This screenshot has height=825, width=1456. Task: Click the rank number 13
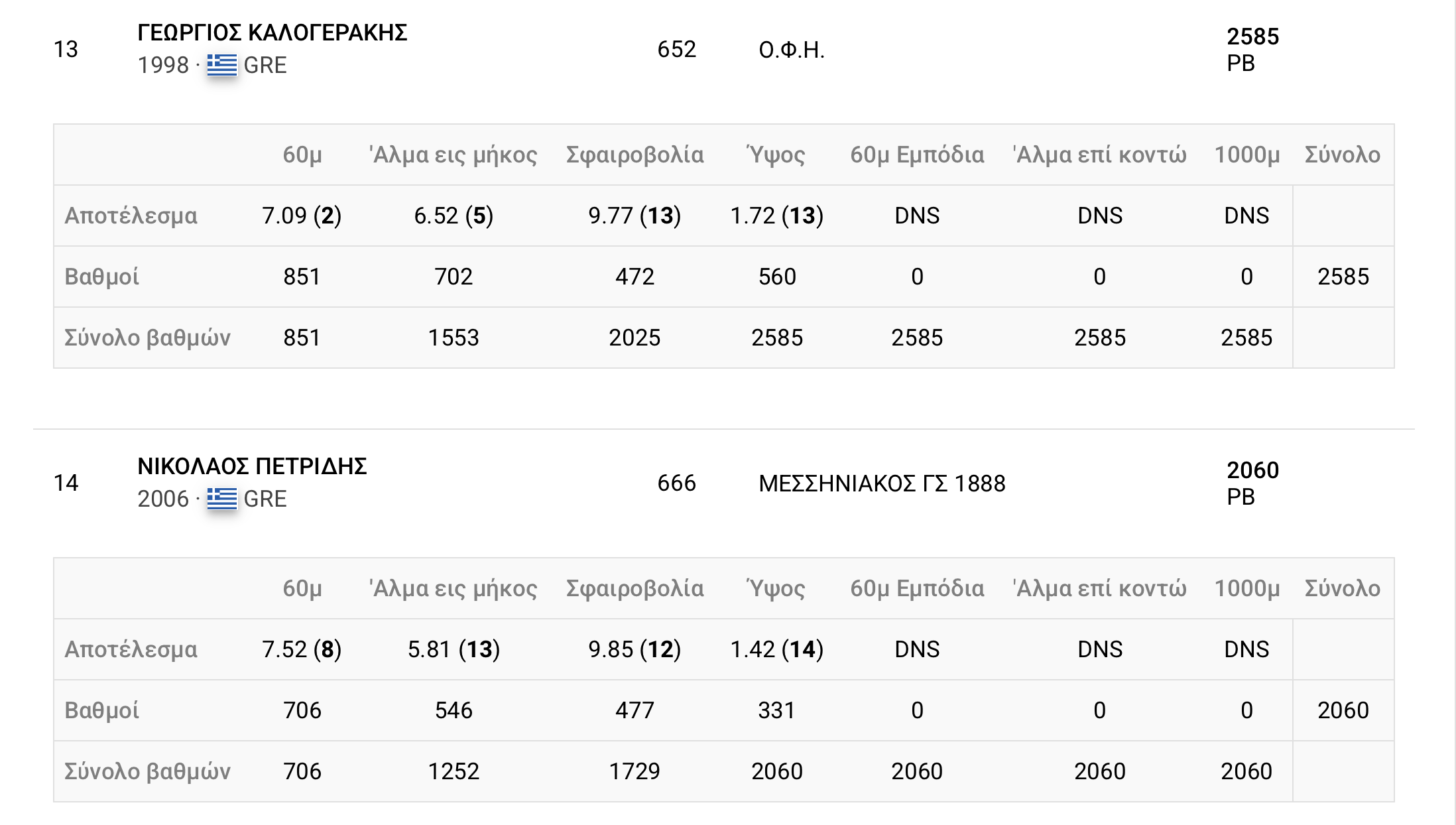pyautogui.click(x=66, y=50)
